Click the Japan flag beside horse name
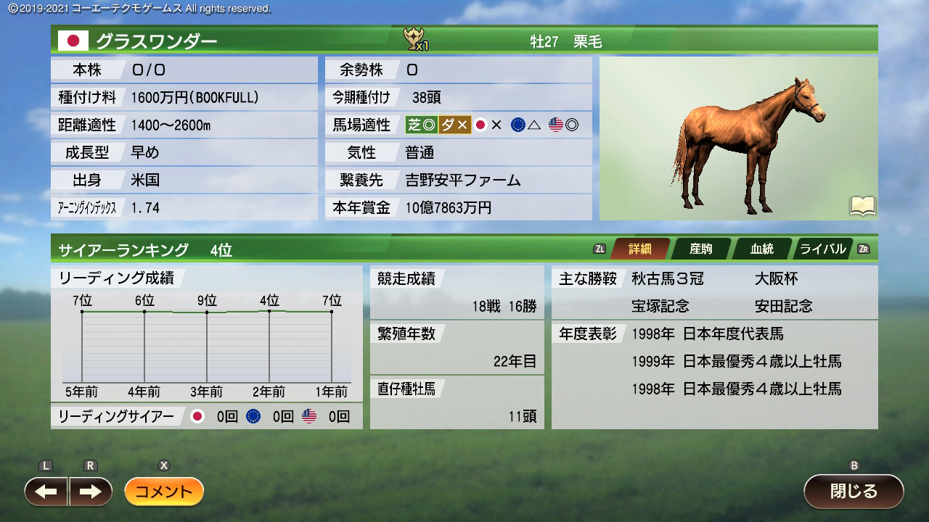The image size is (929, 522). pyautogui.click(x=73, y=41)
